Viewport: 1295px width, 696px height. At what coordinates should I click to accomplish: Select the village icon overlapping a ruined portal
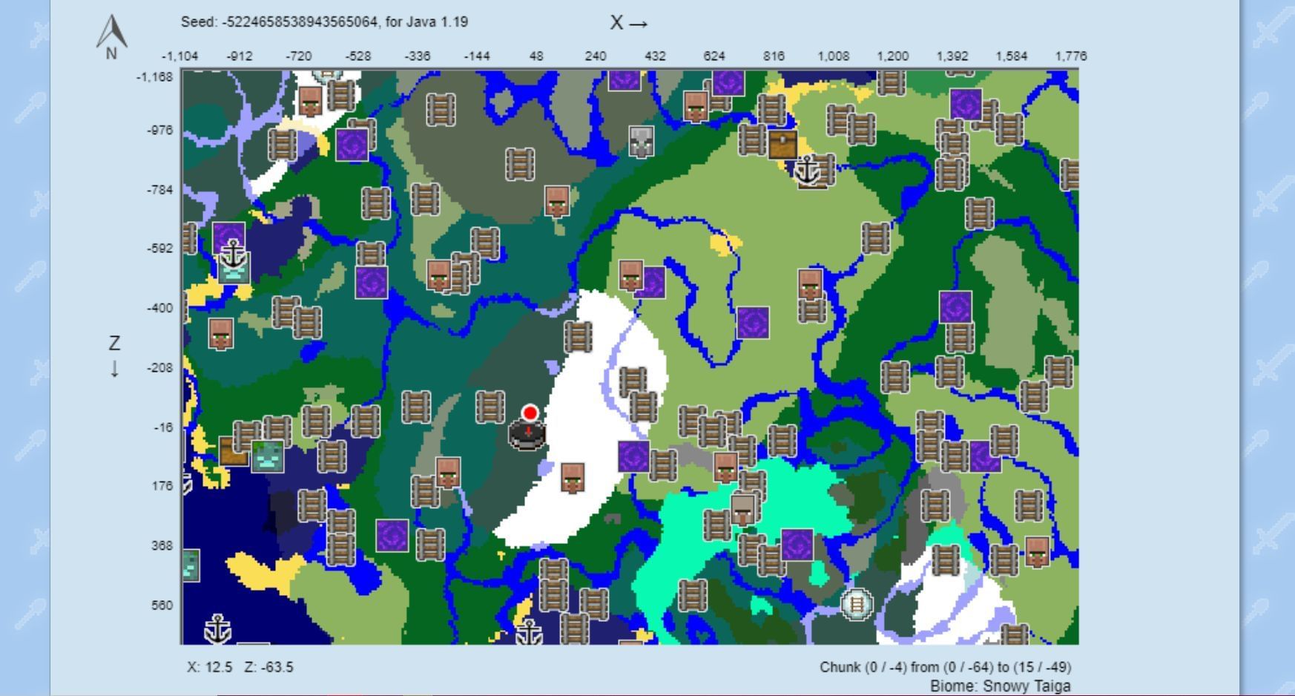point(631,275)
